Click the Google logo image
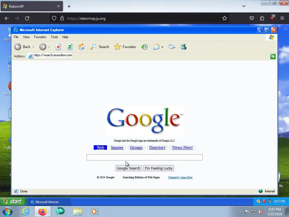Viewport: 289px width, 217px height. (x=145, y=121)
